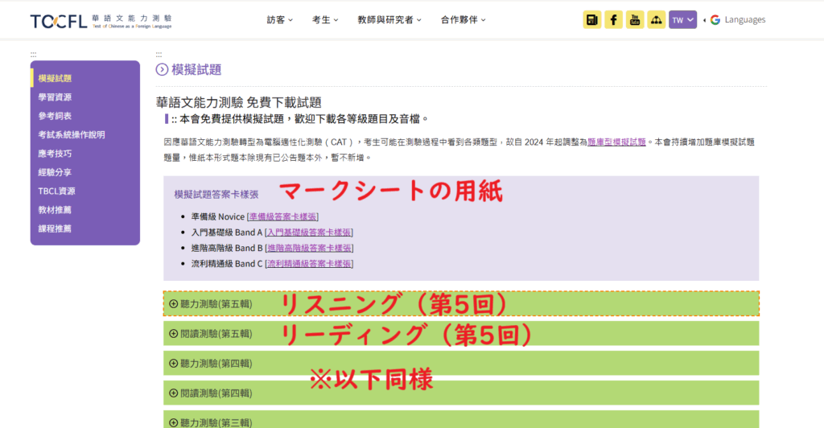Screen dimensions: 824x428
Task: Select 參考詞表 in the sidebar
Action: click(55, 116)
